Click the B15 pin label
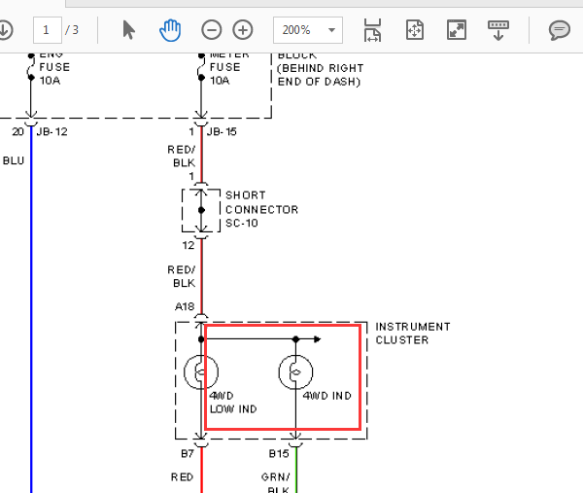 point(279,453)
